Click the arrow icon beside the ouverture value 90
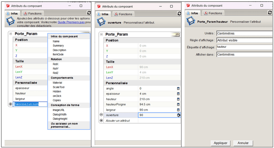Image resolution: width=274 pixels, height=148 pixels. point(178,115)
